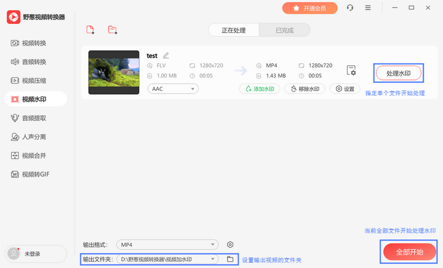
Task: Close the application window
Action: pyautogui.click(x=428, y=7)
